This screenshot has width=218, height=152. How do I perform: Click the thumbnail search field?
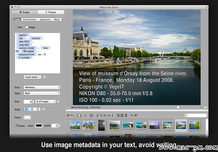(196, 115)
